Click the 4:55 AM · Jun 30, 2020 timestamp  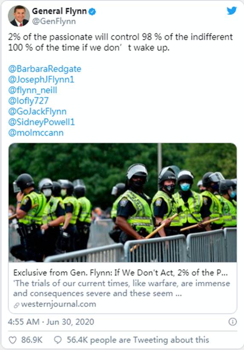click(51, 322)
